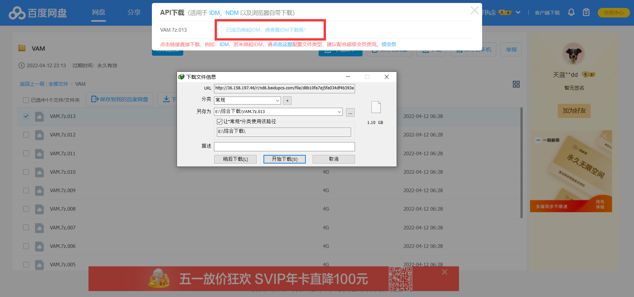Screen dimensions: 634x297
Task: Click 稍后下载(L) button
Action: coord(235,159)
